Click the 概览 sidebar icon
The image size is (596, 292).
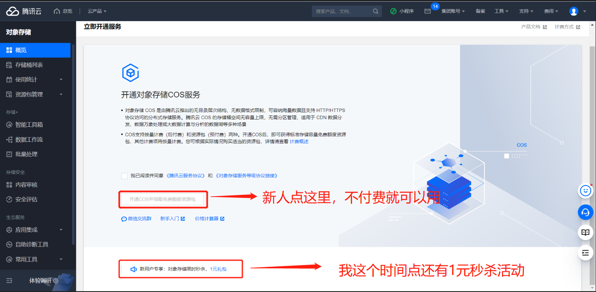point(9,50)
